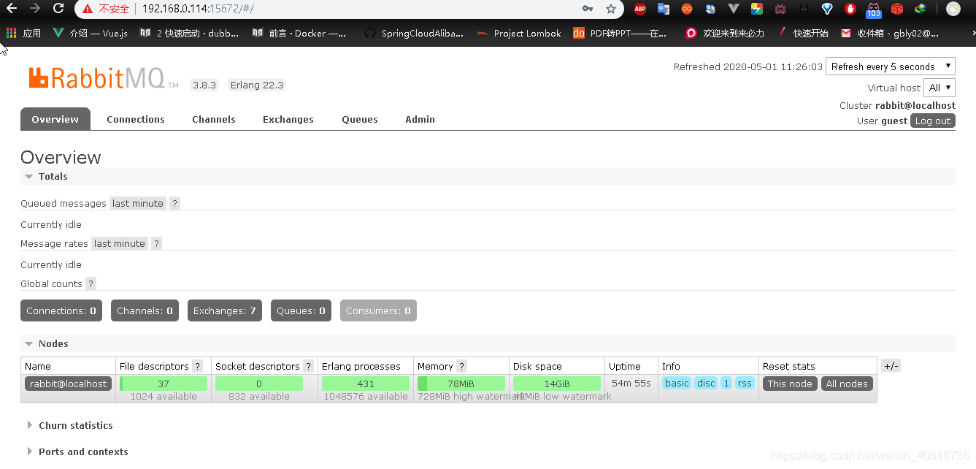Open help for Memory column
Viewport: 976px width, 469px height.
tap(461, 366)
